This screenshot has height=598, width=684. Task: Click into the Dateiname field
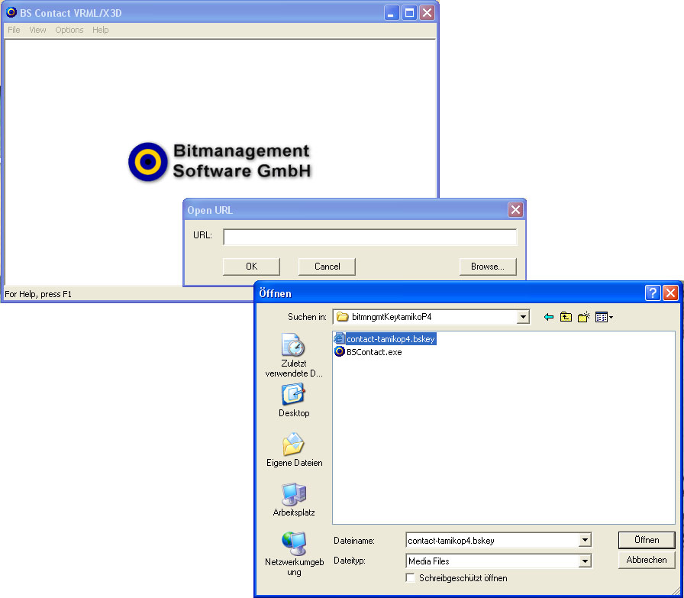point(492,541)
